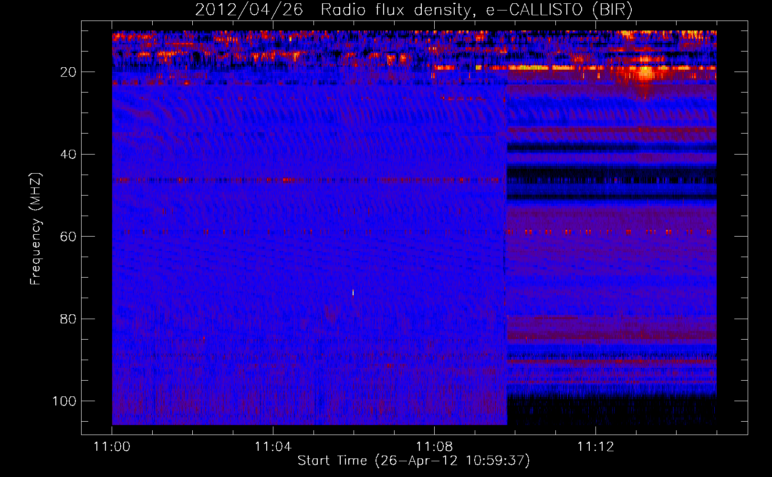
Task: Click the 11:12 time tick label
Action: pos(595,447)
